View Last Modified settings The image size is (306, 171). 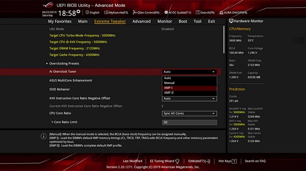click(132, 161)
